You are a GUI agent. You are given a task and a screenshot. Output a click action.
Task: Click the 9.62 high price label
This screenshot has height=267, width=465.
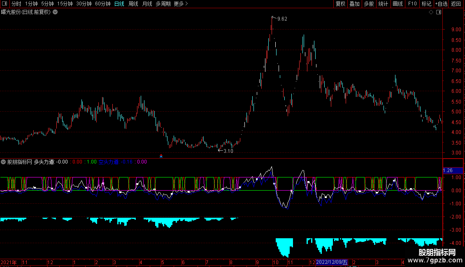tap(282, 19)
